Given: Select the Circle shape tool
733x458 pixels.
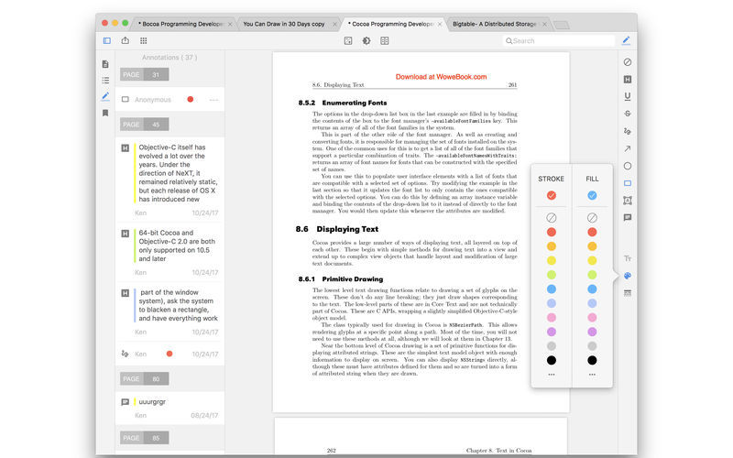Looking at the screenshot, I should (628, 166).
